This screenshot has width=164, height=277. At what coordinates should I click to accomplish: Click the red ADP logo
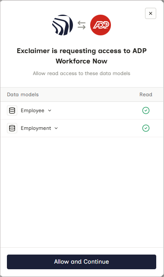(101, 25)
